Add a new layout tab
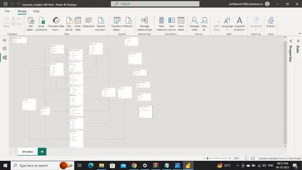Viewport: 302px width, 170px height. (x=42, y=152)
